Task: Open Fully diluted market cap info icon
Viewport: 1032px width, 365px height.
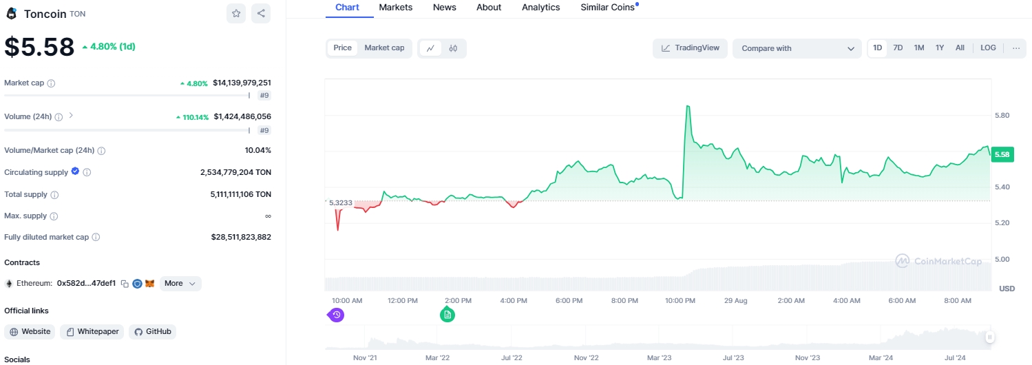Action: pos(96,238)
